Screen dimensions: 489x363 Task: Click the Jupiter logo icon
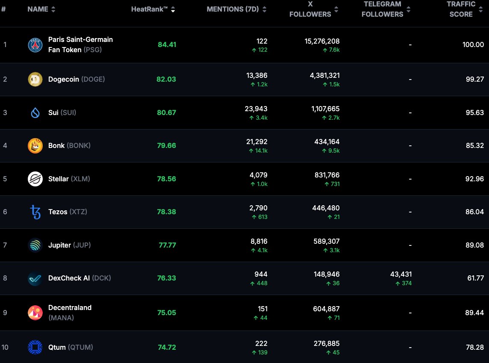pyautogui.click(x=35, y=245)
